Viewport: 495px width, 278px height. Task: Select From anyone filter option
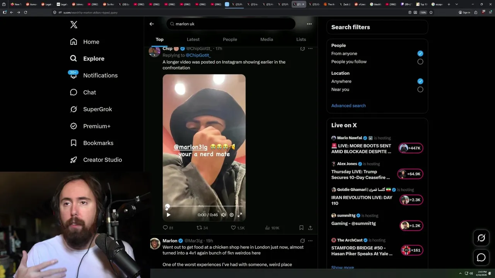coord(420,54)
